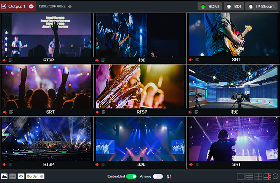Viewport: 280px width, 183px height.
Task: Switch to the SDI output tab
Action: [234, 7]
